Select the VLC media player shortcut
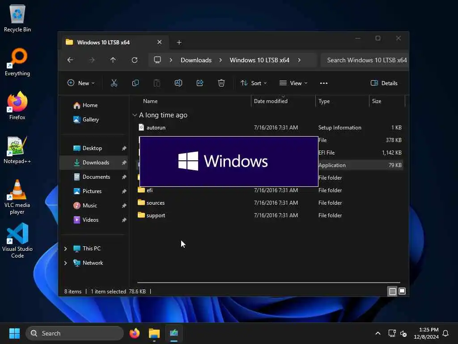Screen dimensions: 458x344 [x=17, y=197]
